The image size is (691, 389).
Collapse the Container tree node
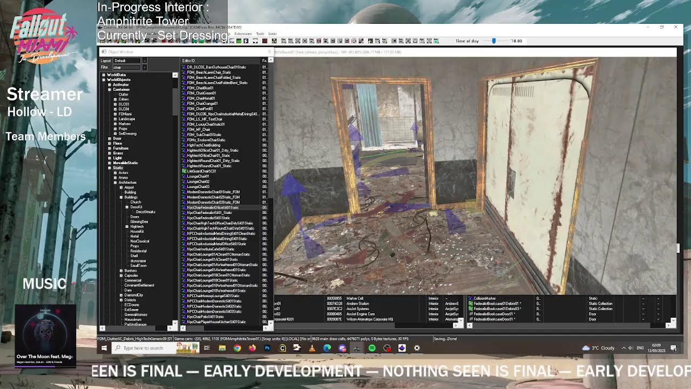[109, 90]
